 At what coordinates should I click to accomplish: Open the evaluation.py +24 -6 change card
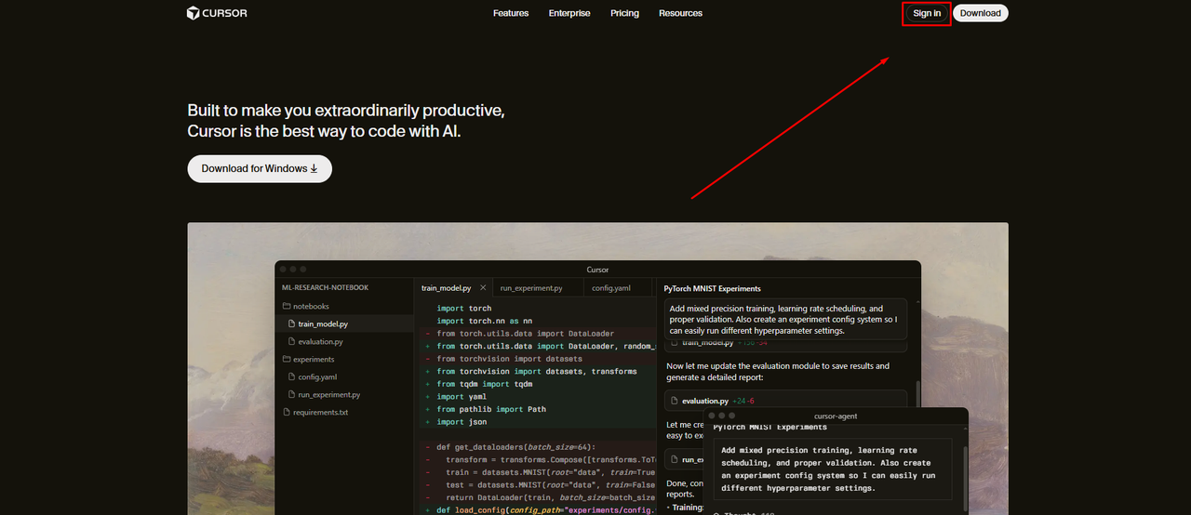click(786, 401)
